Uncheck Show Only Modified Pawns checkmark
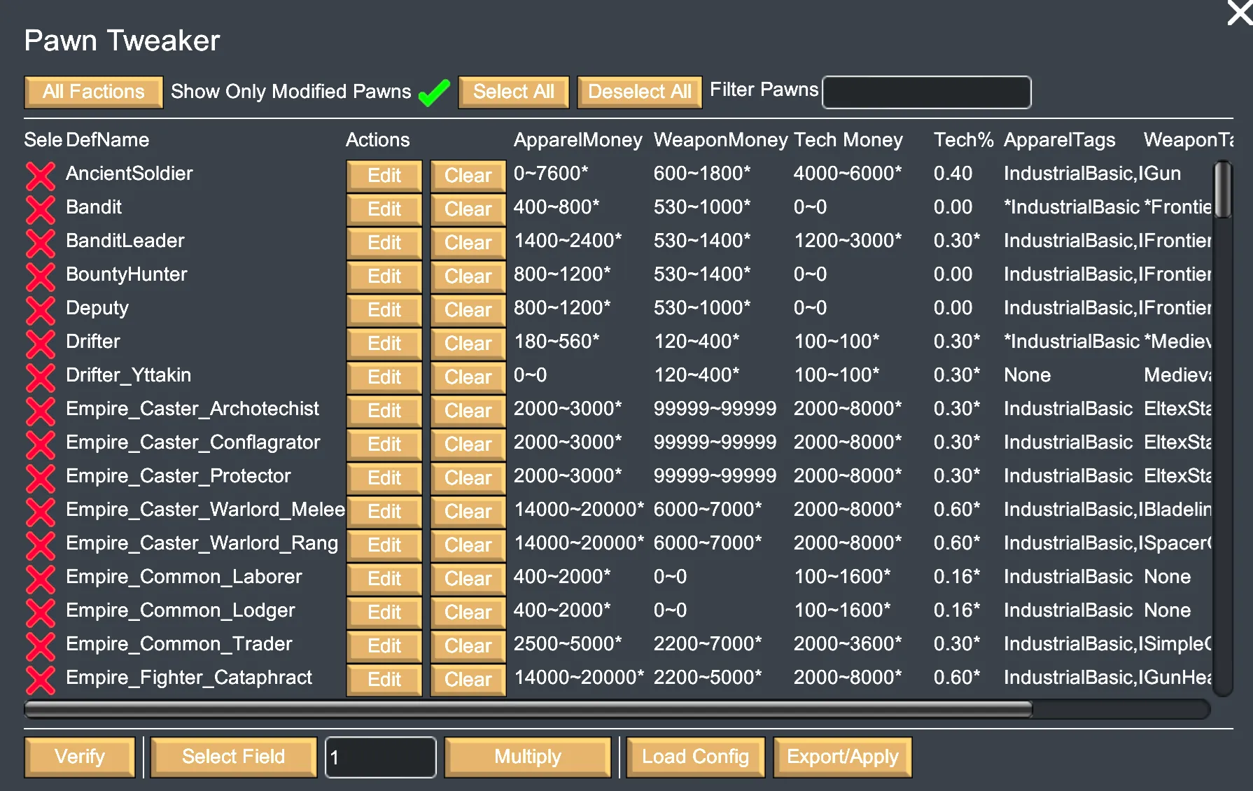Image resolution: width=1253 pixels, height=791 pixels. pyautogui.click(x=434, y=92)
